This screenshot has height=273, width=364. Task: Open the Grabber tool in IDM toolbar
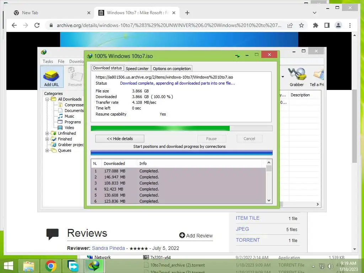297,77
